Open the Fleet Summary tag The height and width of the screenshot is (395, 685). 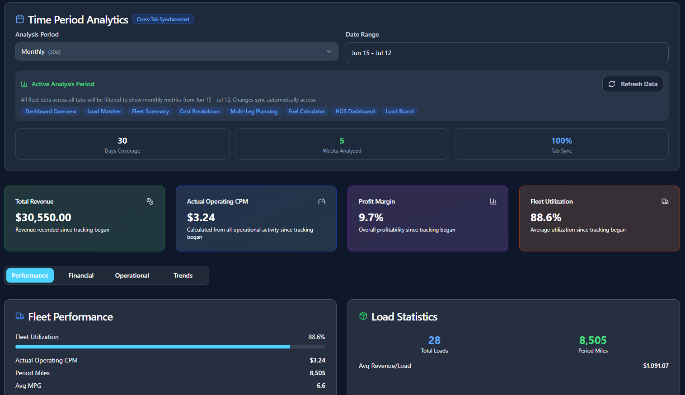tap(150, 112)
